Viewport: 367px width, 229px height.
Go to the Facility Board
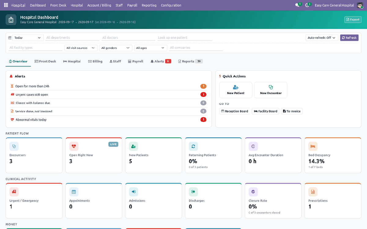click(265, 111)
